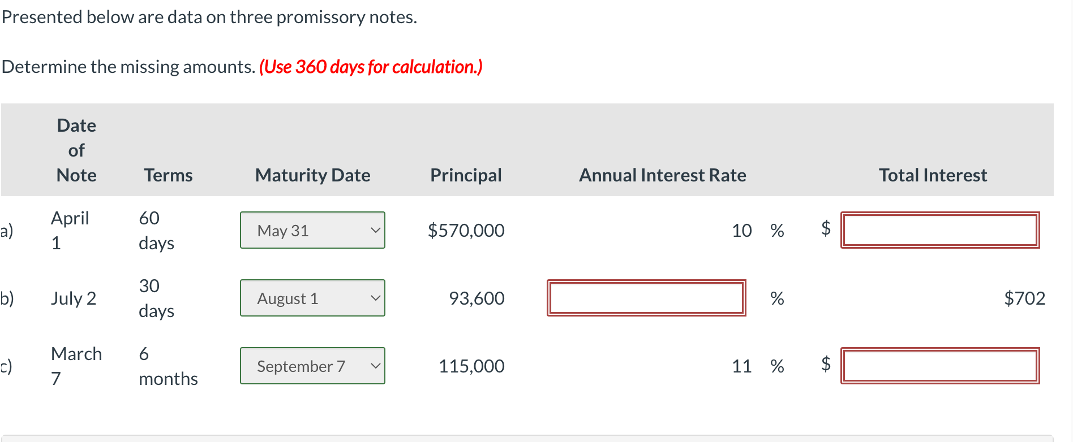Open the August 1 maturity date dropdown
Screen dimensions: 1073x442
(x=312, y=298)
